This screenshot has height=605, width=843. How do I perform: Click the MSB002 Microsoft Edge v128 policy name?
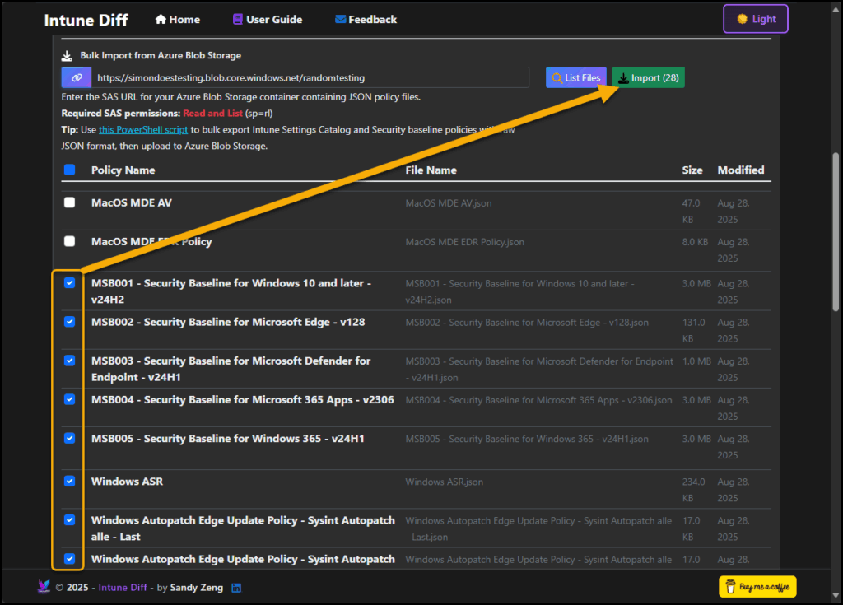coord(228,322)
